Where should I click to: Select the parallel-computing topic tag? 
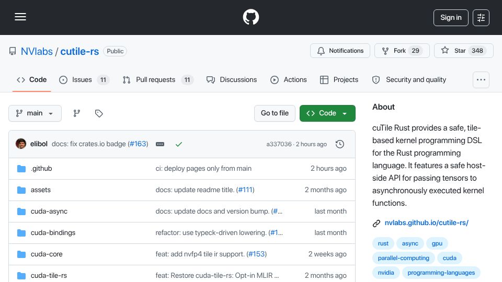click(x=403, y=258)
